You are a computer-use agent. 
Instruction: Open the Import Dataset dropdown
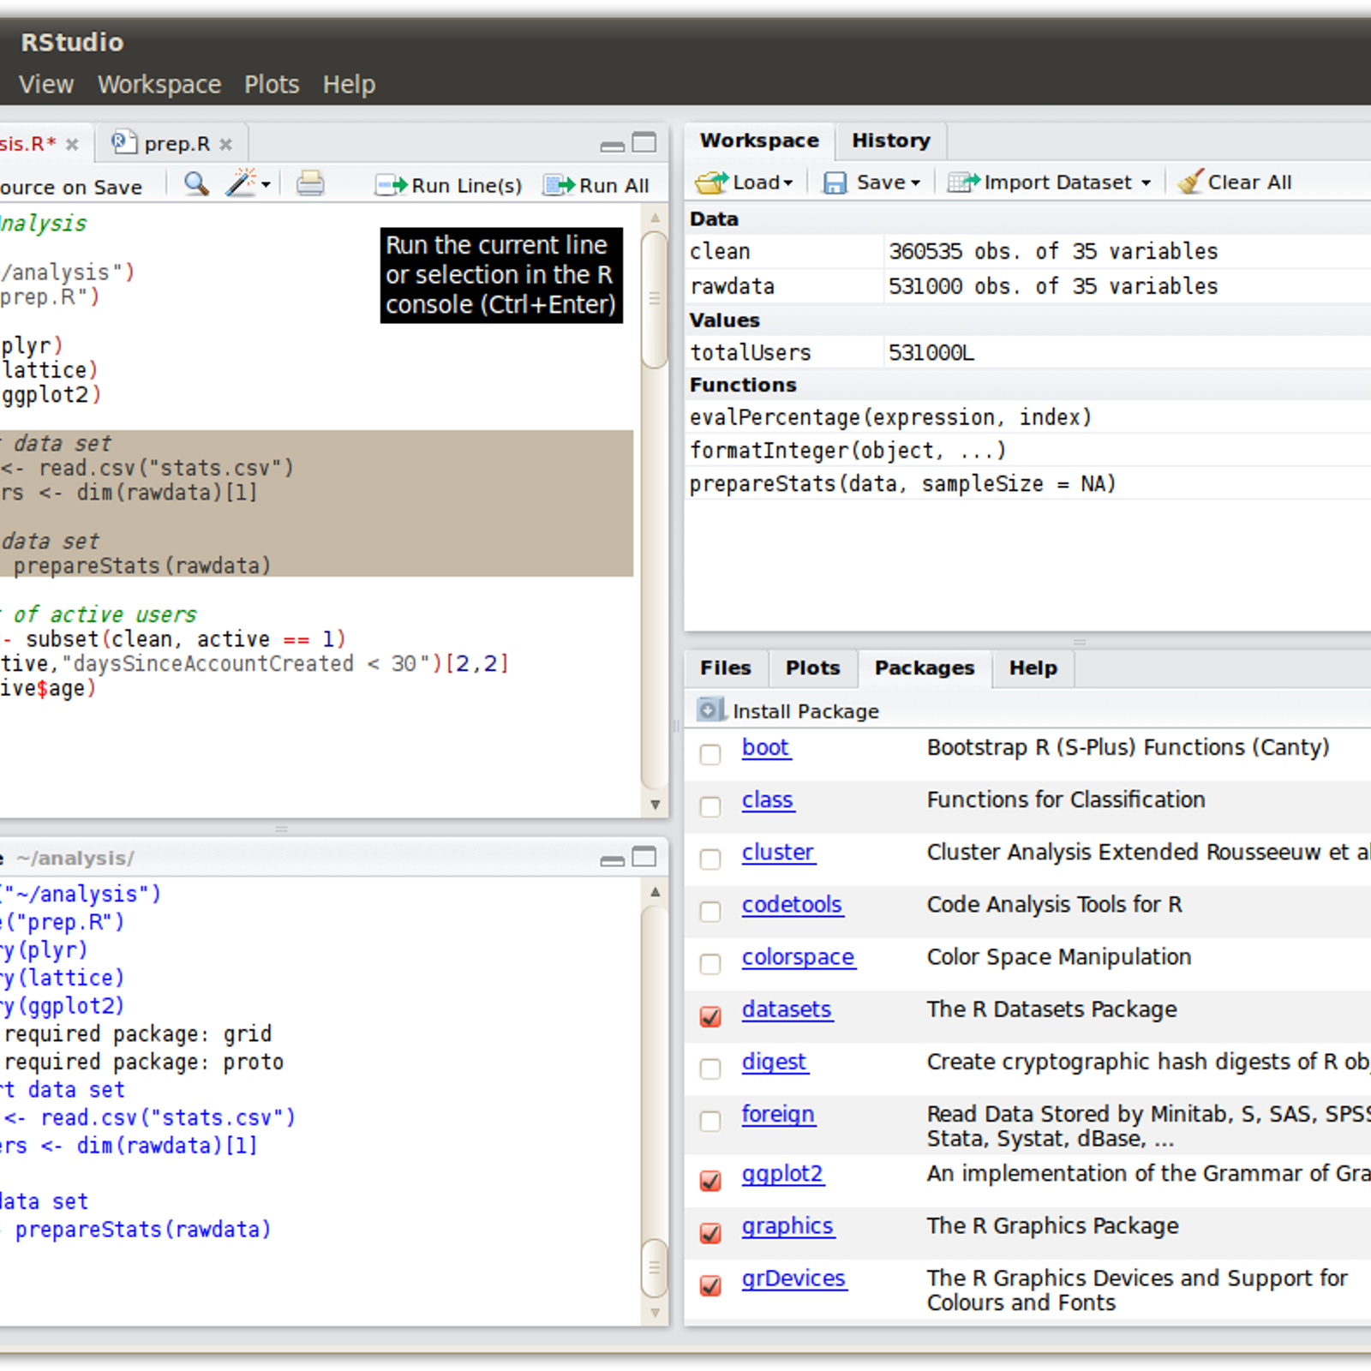click(x=1049, y=183)
